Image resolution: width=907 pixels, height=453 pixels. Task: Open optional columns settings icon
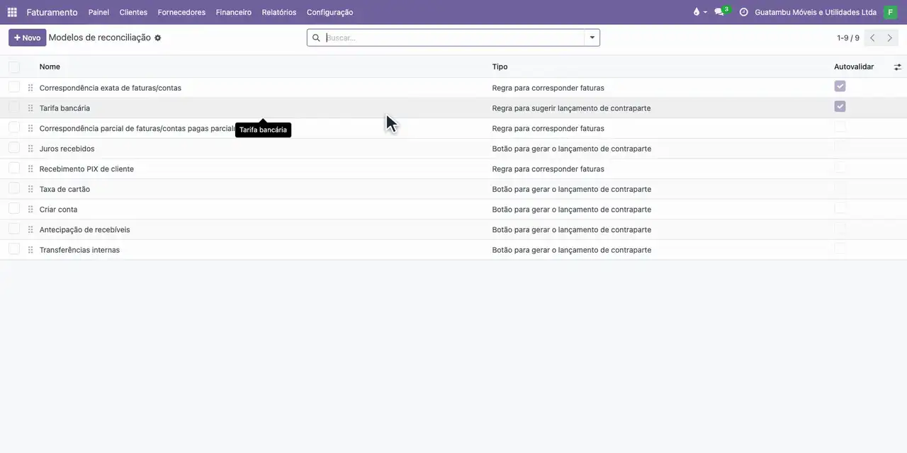point(898,67)
